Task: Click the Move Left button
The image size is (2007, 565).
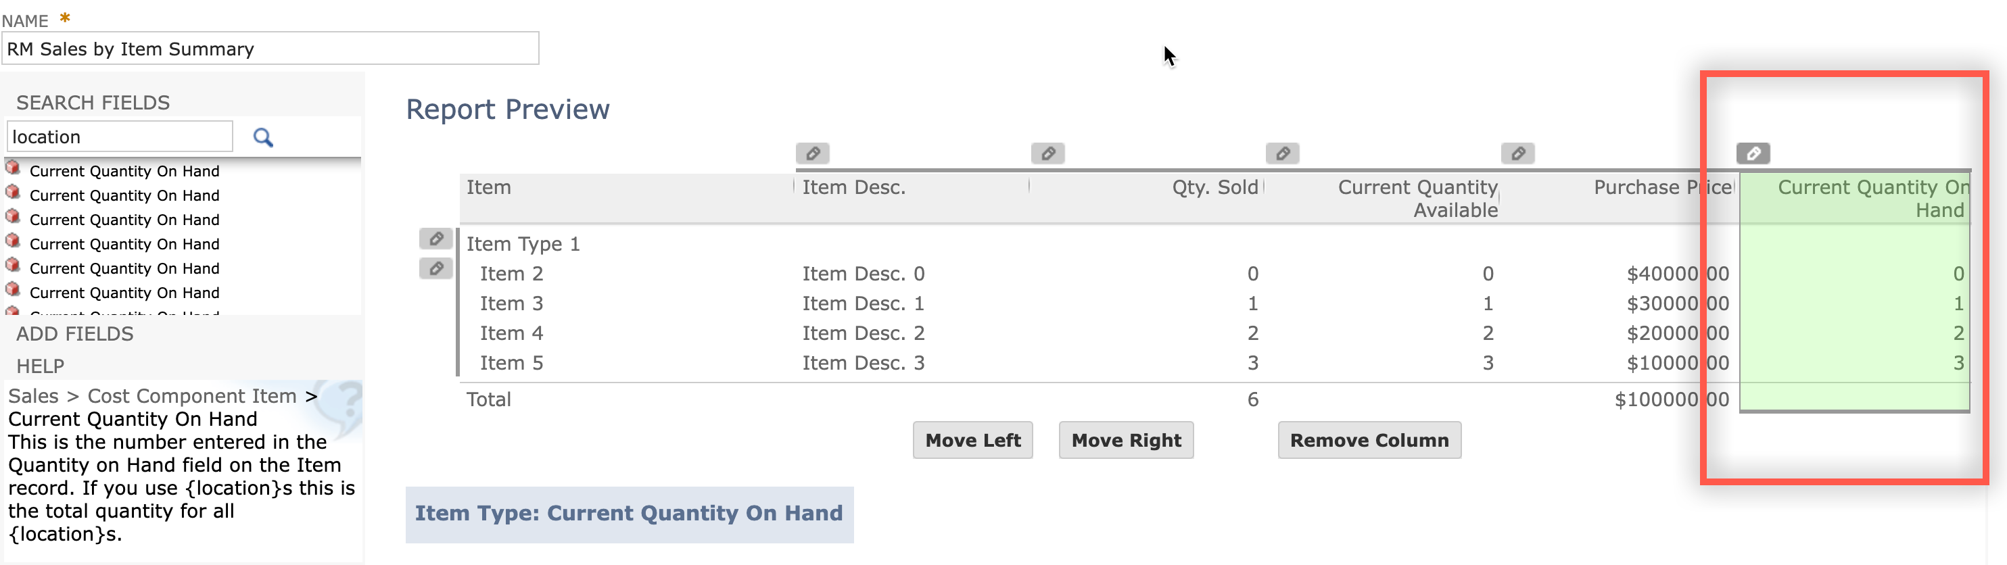Action: pos(972,440)
